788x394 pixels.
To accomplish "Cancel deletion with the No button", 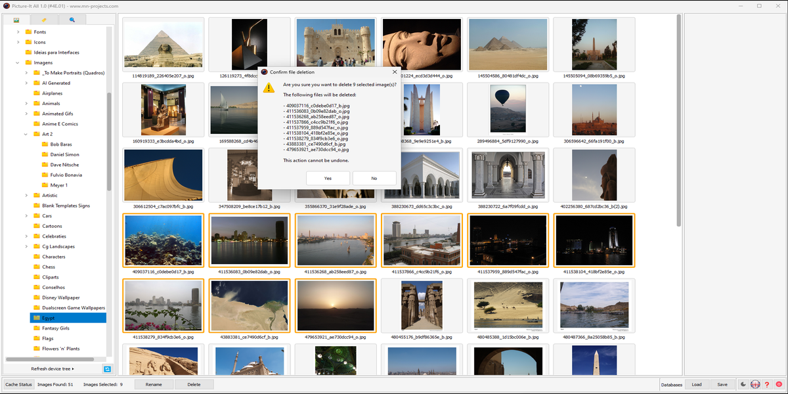I will coord(374,178).
